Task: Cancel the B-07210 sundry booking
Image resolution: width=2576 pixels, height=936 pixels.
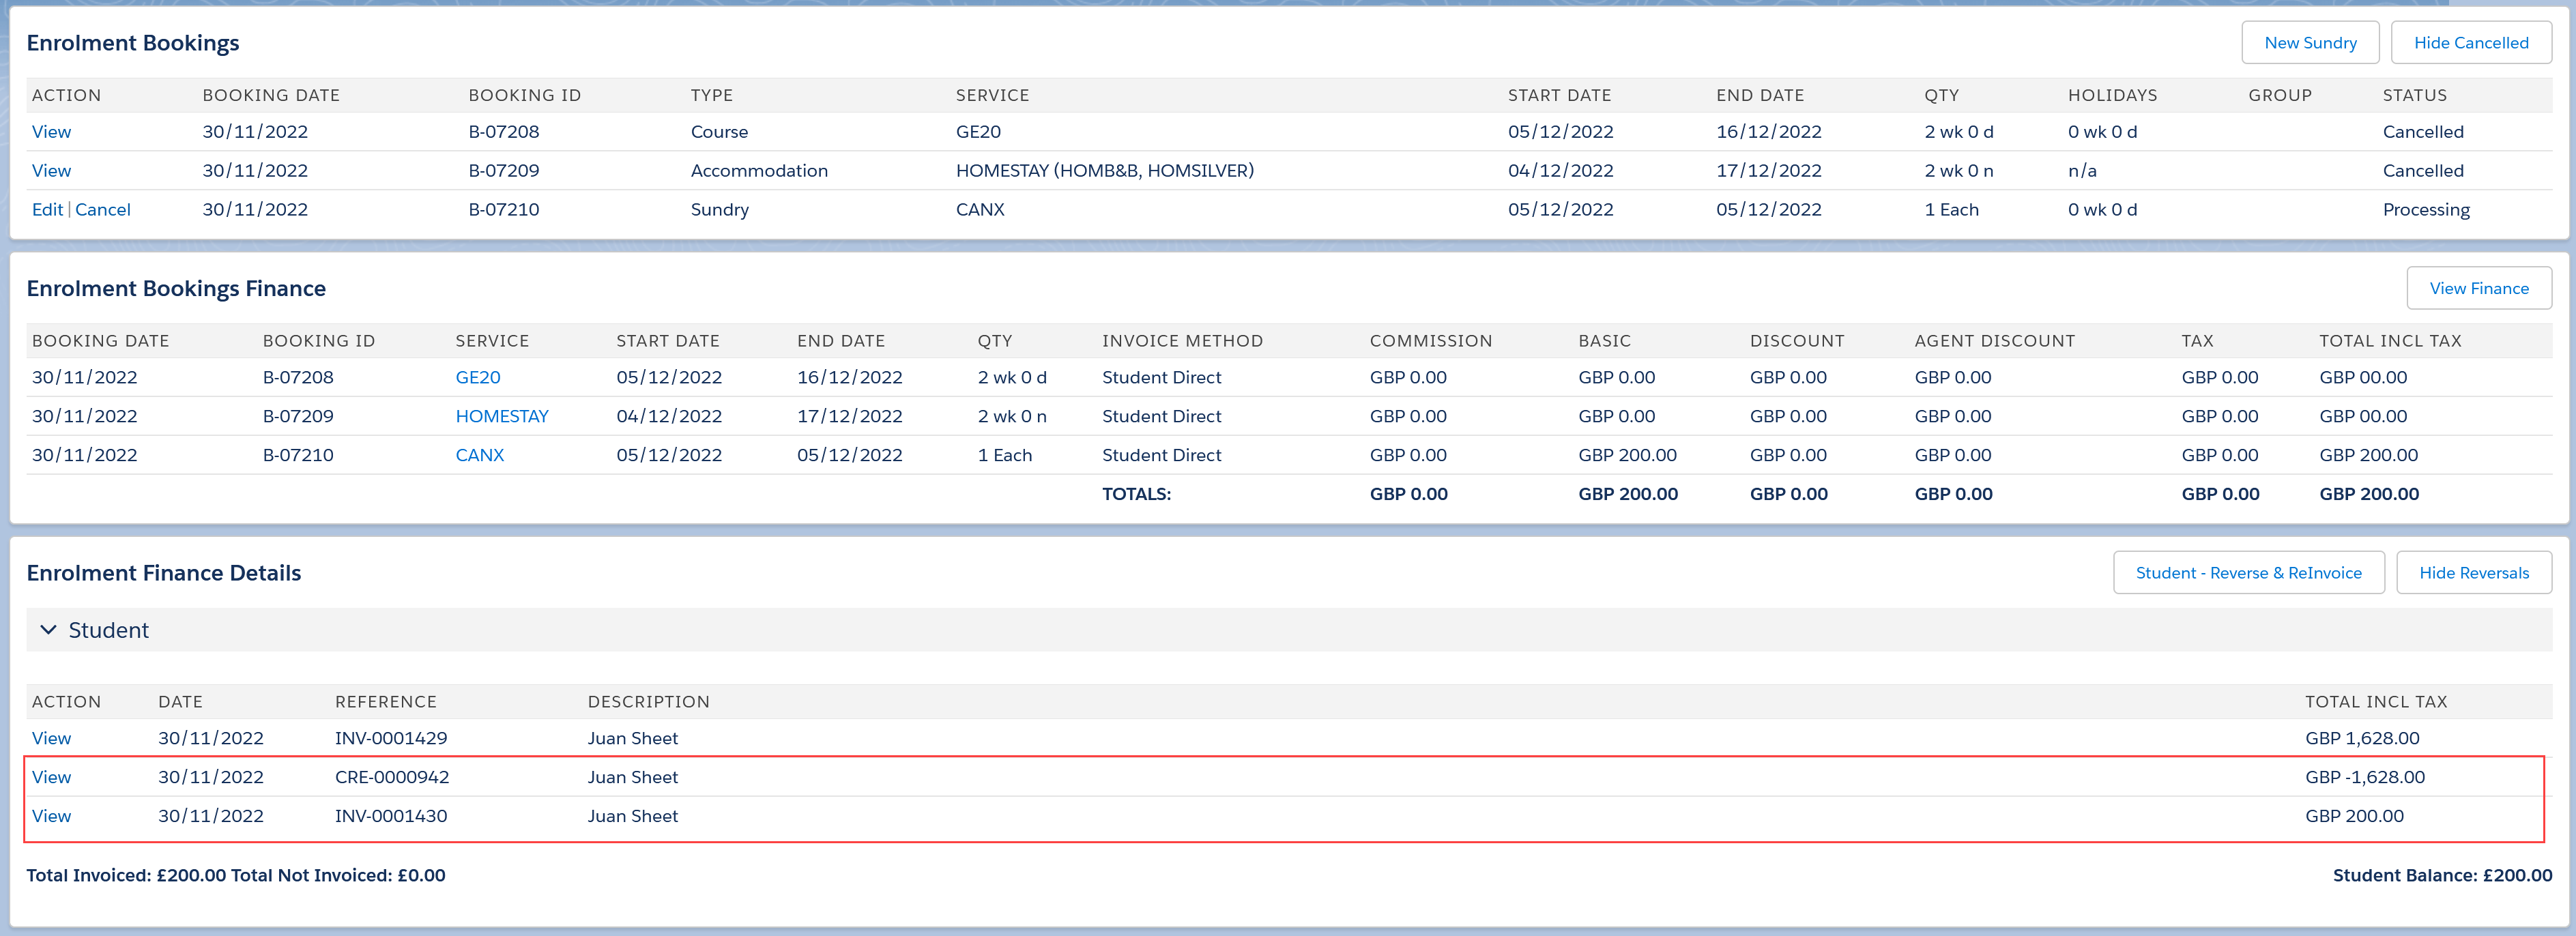Action: [103, 210]
